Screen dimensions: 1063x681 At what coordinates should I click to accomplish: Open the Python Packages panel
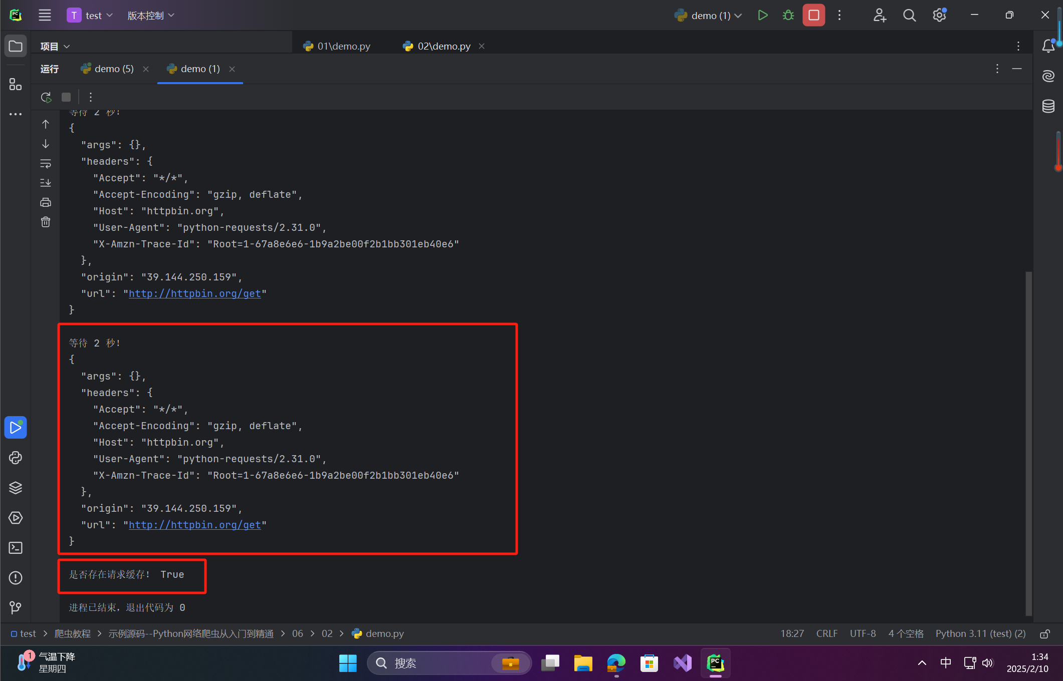point(16,487)
